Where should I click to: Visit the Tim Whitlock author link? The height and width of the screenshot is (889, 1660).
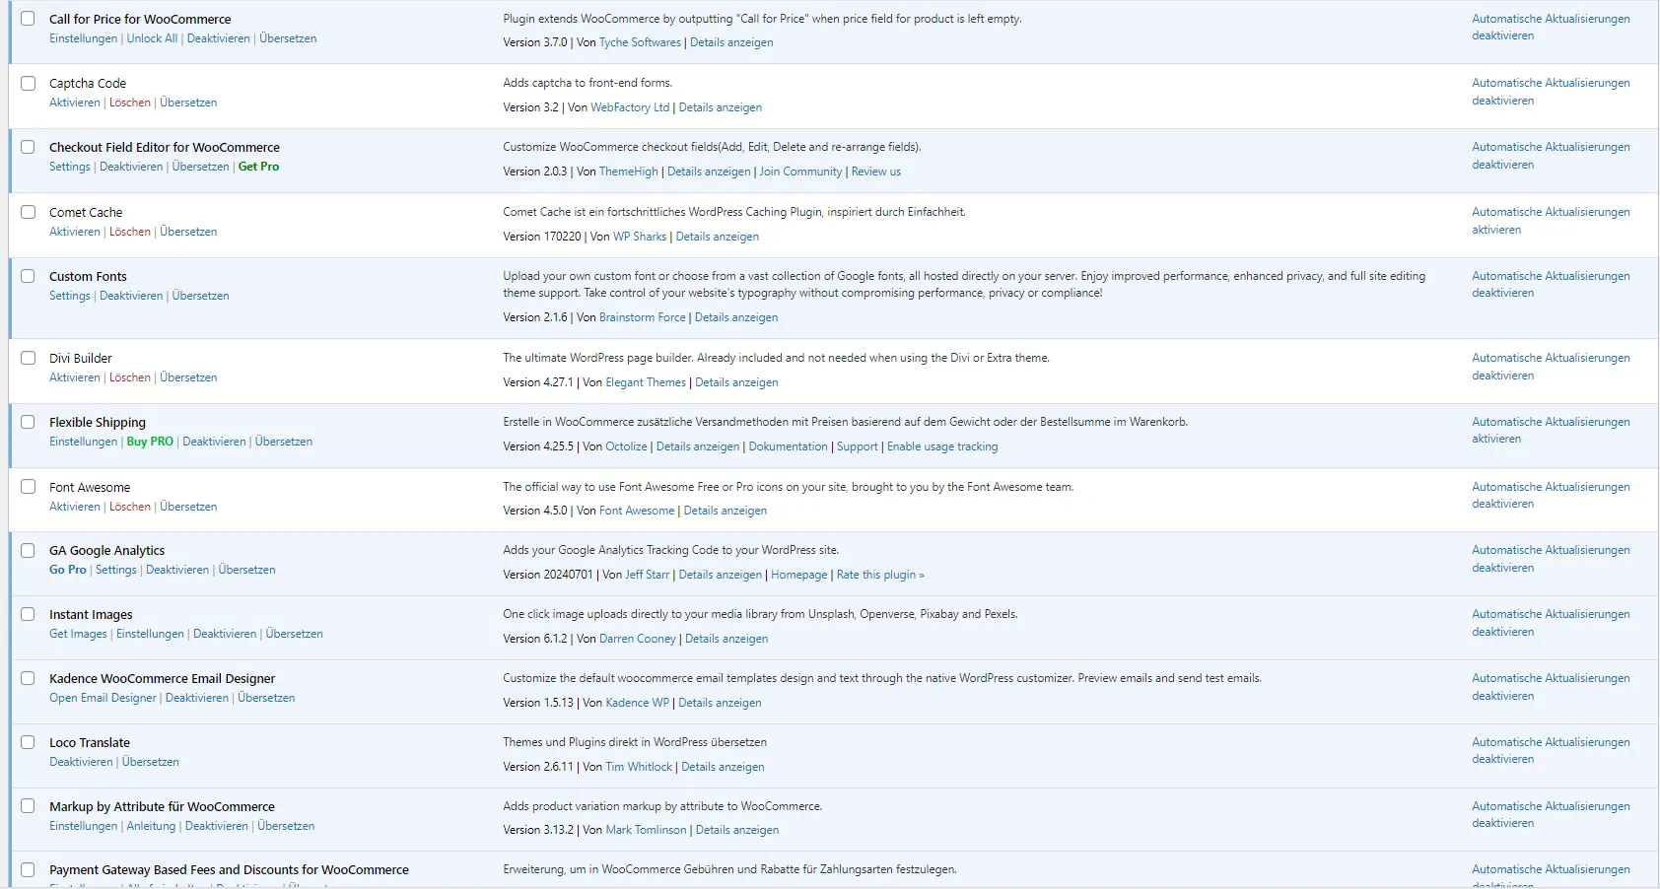(x=639, y=767)
